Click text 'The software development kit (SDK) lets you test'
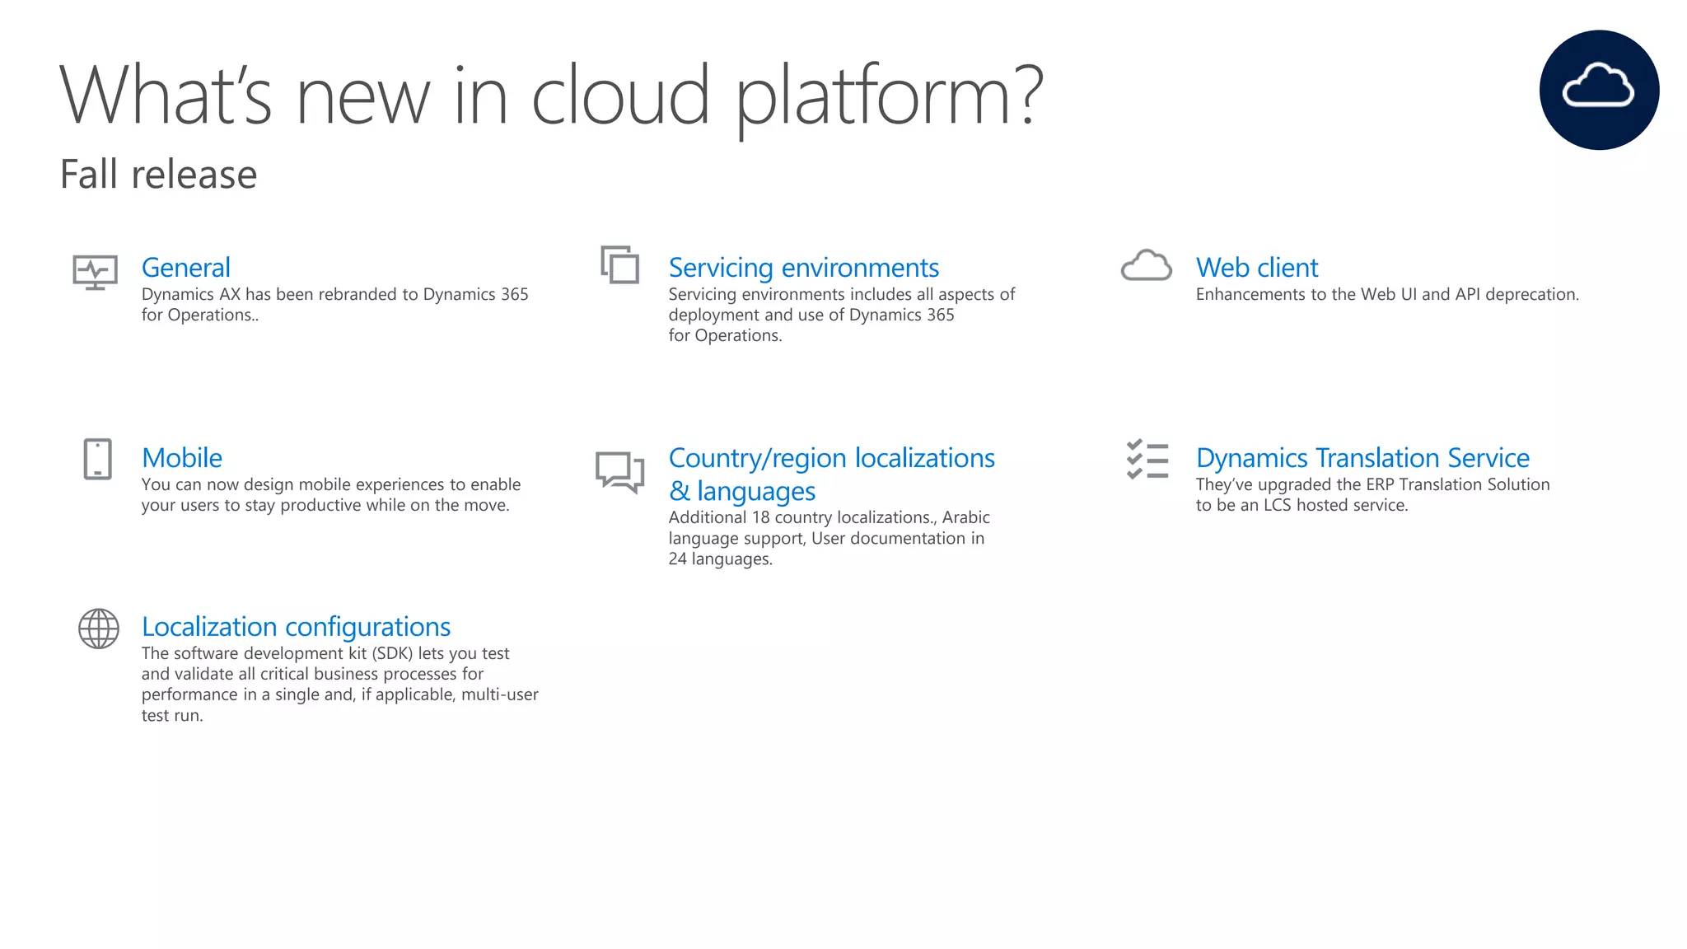 coord(325,653)
